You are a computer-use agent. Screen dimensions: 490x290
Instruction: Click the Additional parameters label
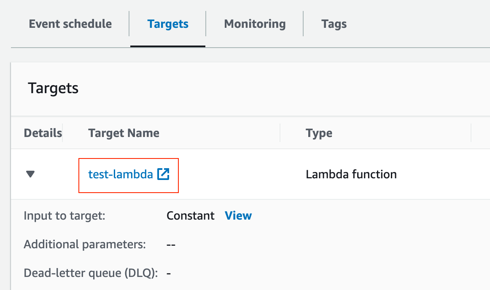pos(85,244)
